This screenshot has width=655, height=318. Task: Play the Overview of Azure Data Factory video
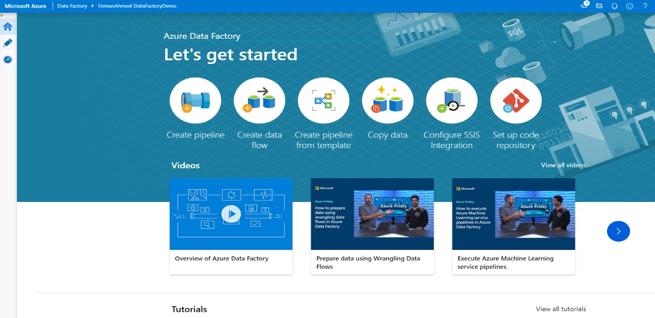(231, 214)
